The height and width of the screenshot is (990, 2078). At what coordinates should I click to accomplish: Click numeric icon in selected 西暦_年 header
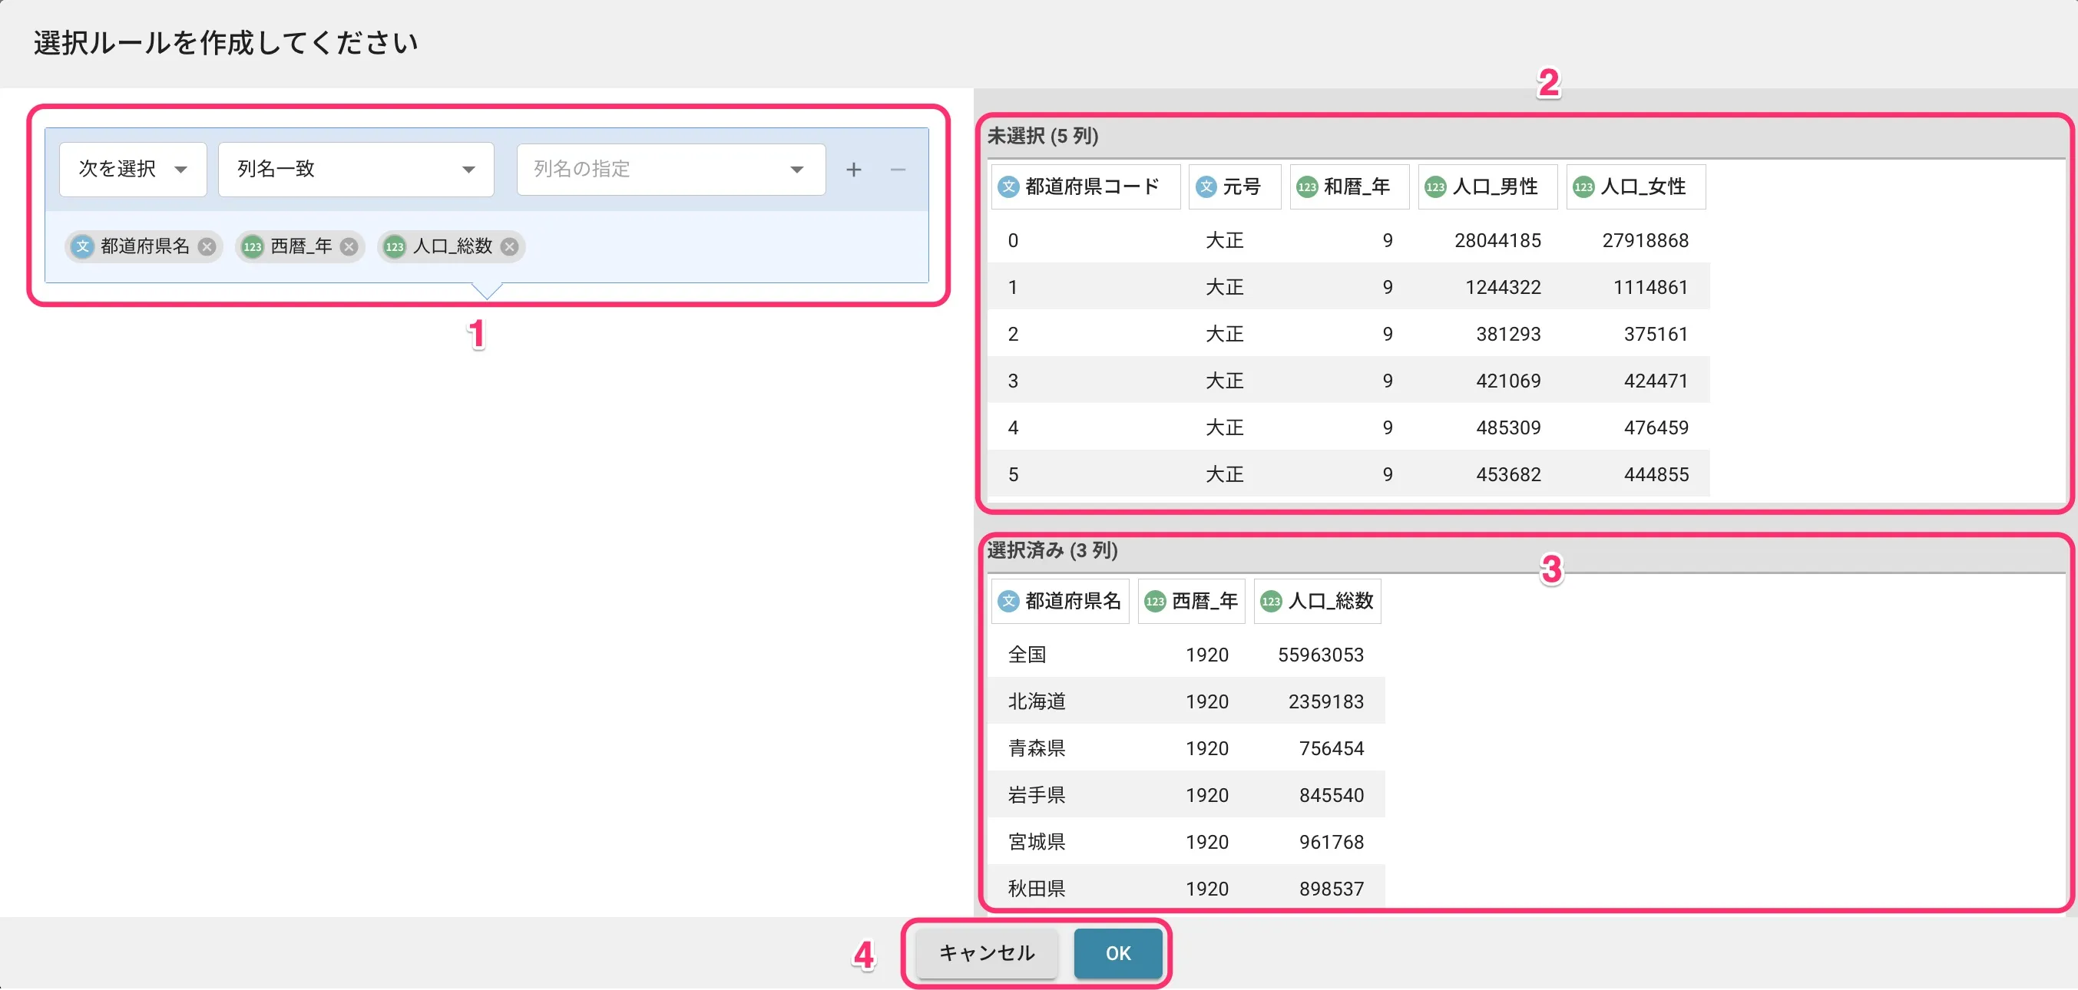1155,602
